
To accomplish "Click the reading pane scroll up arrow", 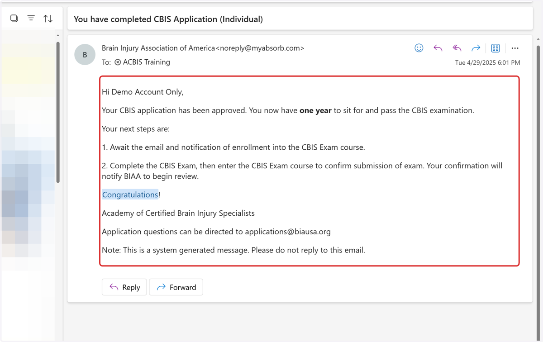I will tap(538, 39).
